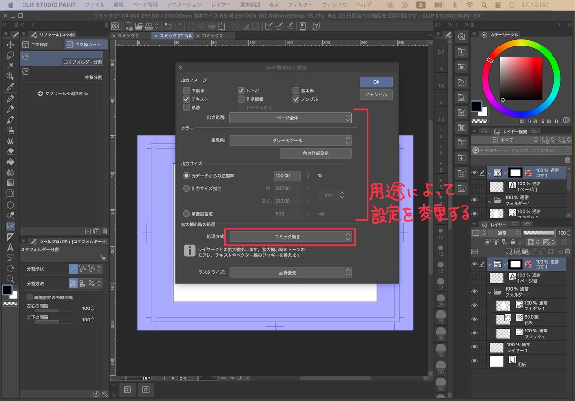Open the 処理方式 dropdown showing コミック向き

(291, 236)
